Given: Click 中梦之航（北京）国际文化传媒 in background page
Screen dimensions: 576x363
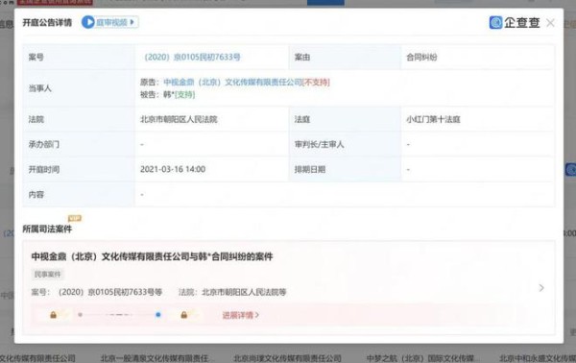Looking at the screenshot, I should (x=422, y=358).
